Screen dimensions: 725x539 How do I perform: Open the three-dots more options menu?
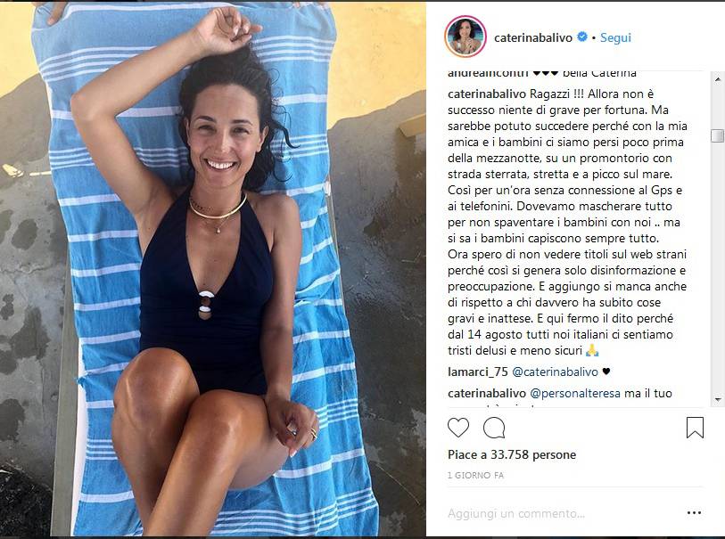coord(694,512)
